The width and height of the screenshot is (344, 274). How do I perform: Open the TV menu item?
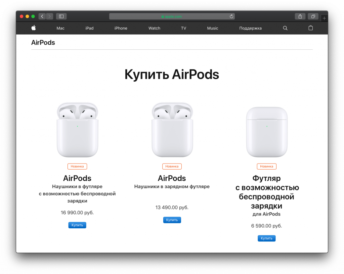(183, 28)
